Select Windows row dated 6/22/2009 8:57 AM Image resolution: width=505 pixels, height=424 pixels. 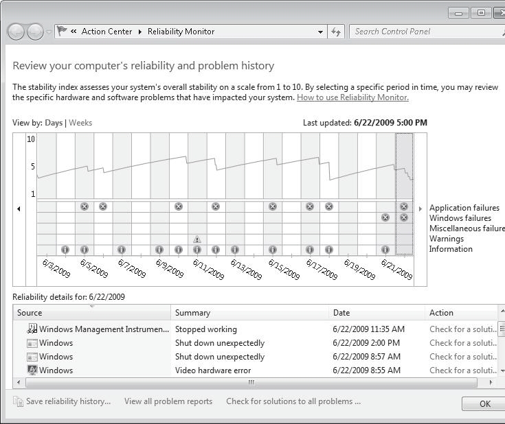pyautogui.click(x=255, y=357)
